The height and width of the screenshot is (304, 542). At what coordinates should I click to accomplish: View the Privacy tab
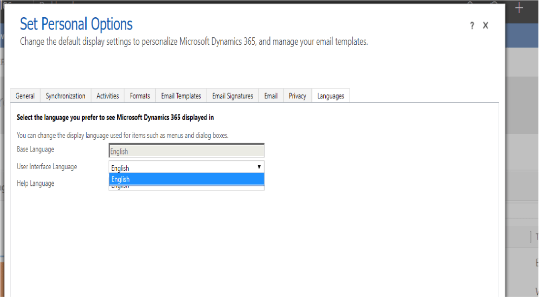[297, 96]
